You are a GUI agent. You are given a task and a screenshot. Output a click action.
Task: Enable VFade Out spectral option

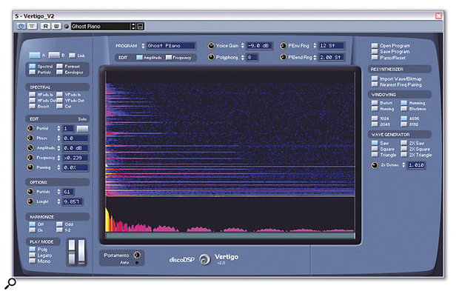click(x=59, y=101)
